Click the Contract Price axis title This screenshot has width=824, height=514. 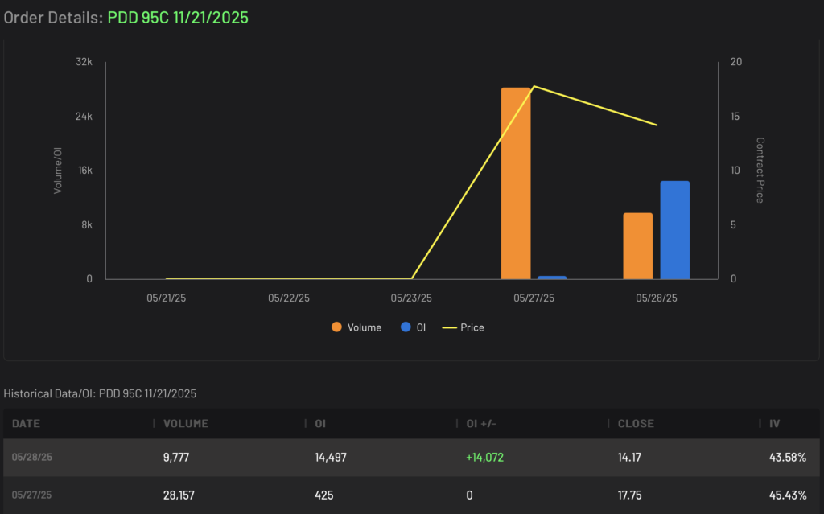760,171
